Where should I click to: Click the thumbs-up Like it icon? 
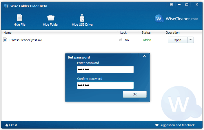(6, 125)
